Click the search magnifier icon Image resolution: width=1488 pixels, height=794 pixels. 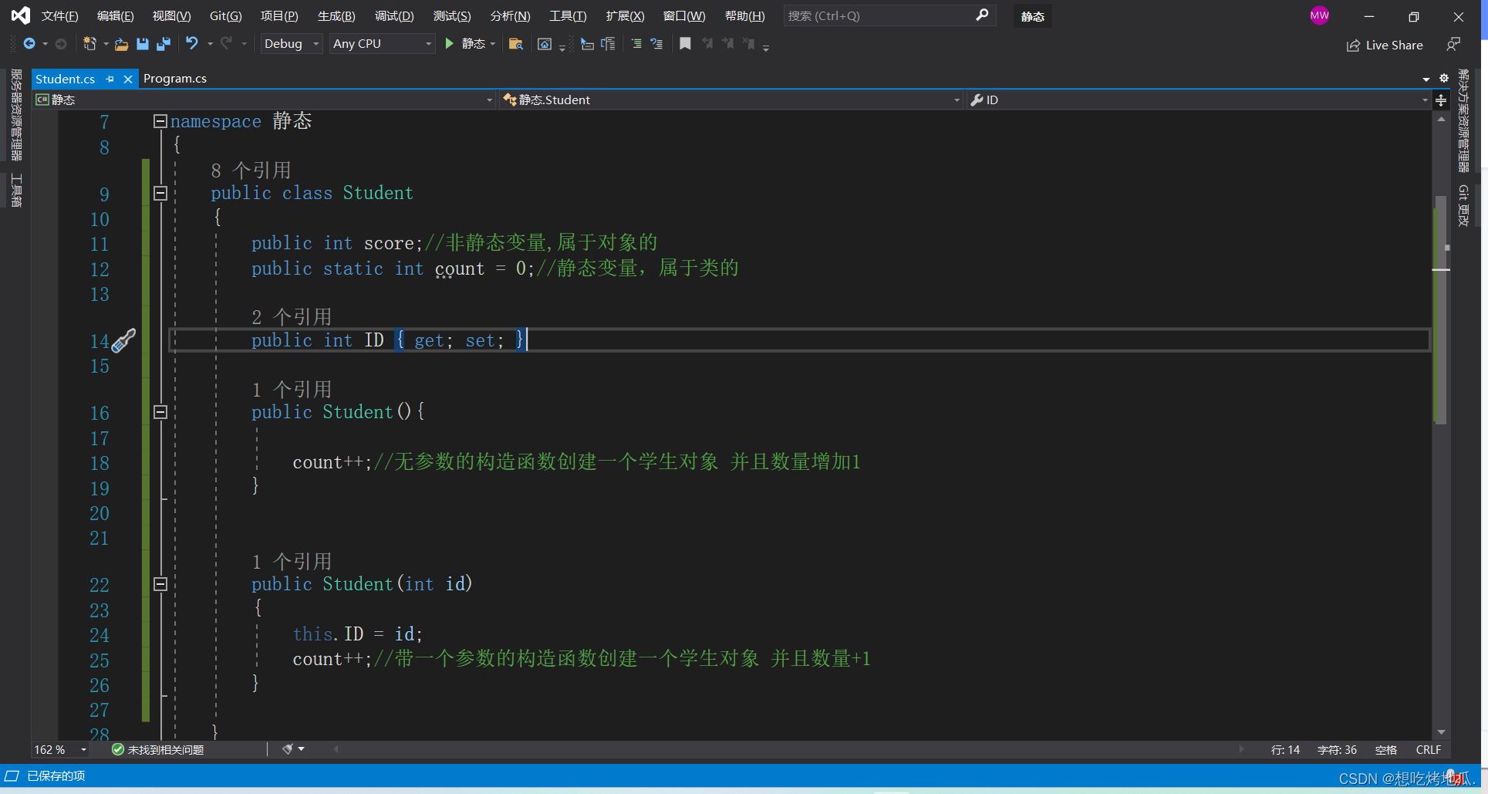(982, 15)
